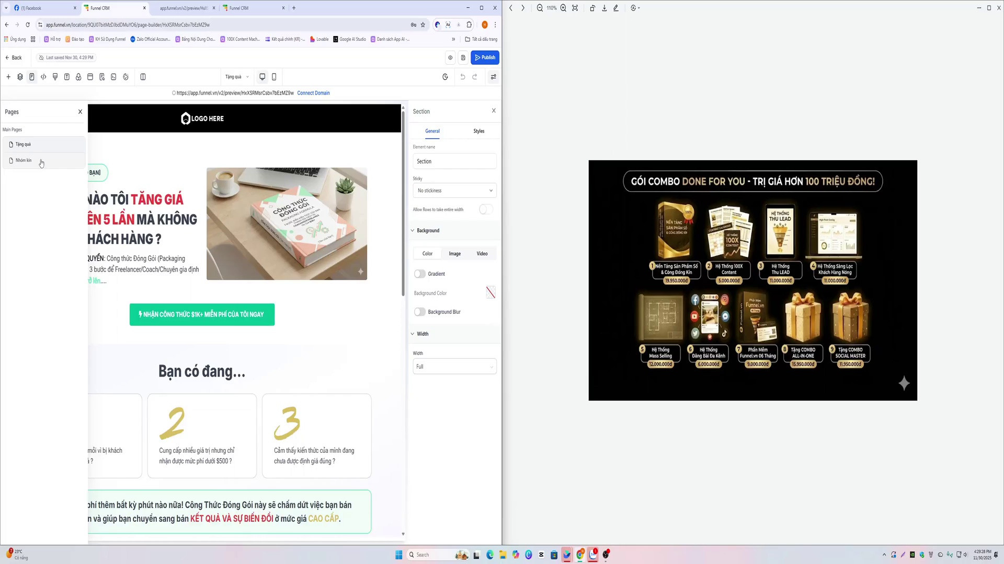Click the Publish button
Image resolution: width=1004 pixels, height=564 pixels.
[x=485, y=57]
